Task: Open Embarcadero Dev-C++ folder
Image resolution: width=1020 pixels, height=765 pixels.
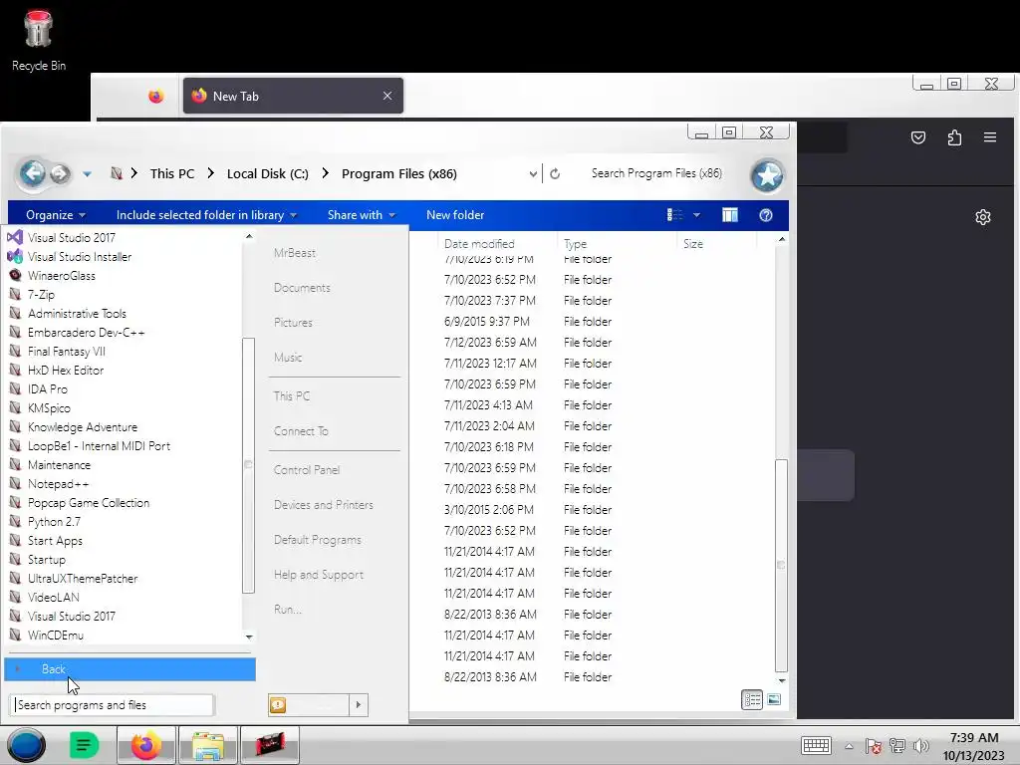Action: pos(86,333)
